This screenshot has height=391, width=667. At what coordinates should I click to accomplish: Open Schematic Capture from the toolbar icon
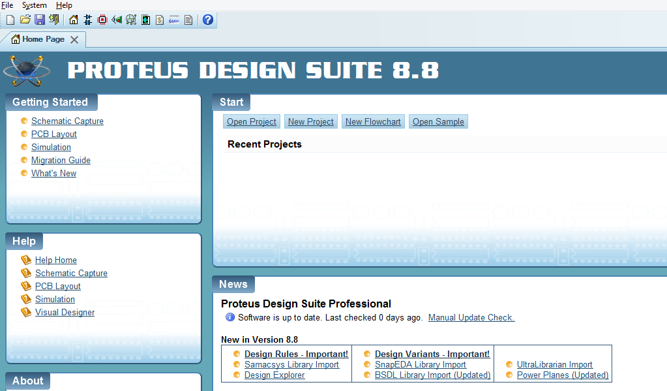tap(88, 20)
